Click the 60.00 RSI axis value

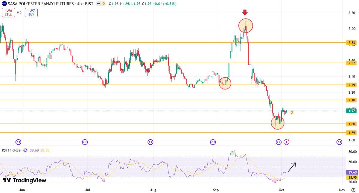352,162
